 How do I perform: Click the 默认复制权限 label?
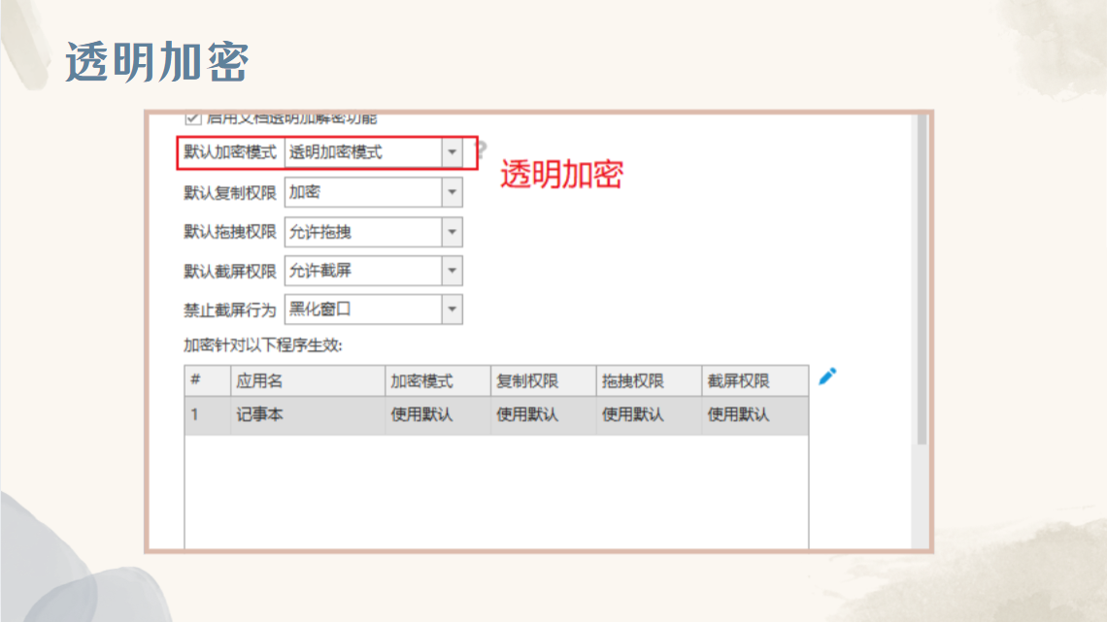230,192
